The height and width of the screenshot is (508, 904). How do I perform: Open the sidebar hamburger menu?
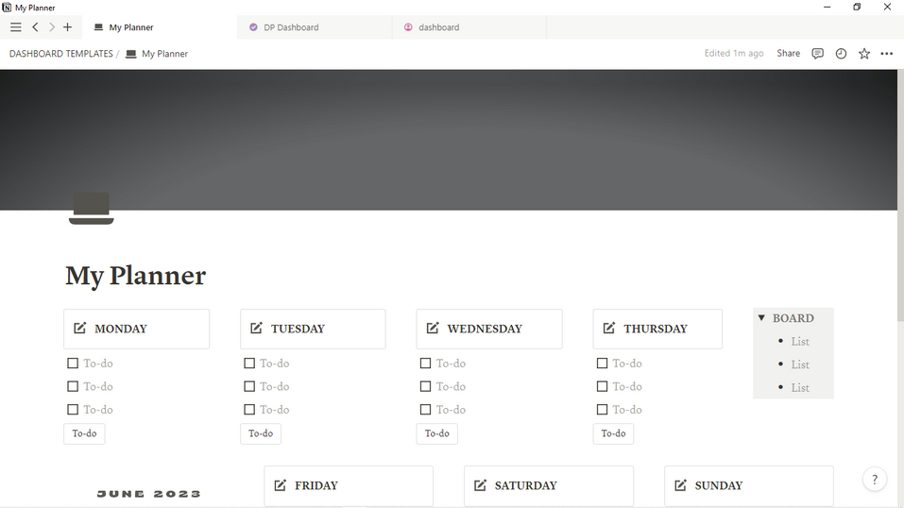[15, 27]
